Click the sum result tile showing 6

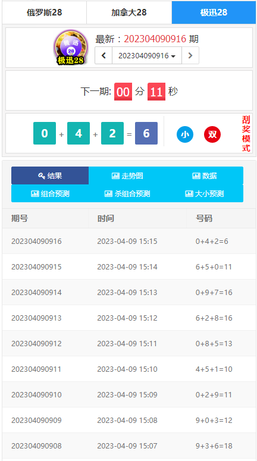[x=146, y=133]
